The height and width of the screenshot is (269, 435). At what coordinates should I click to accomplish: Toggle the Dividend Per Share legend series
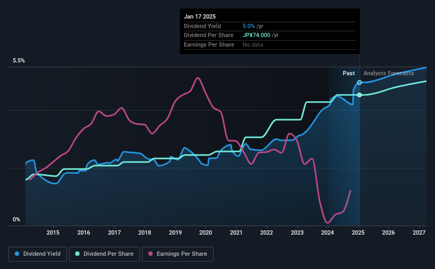coord(104,254)
